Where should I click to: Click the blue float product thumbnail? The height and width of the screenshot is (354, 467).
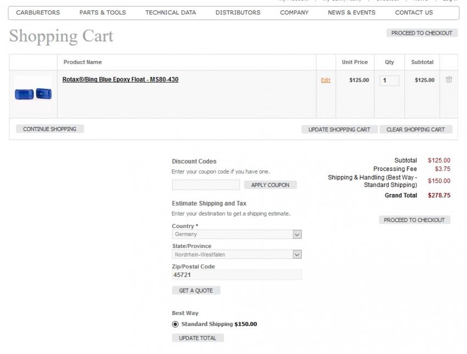point(34,94)
